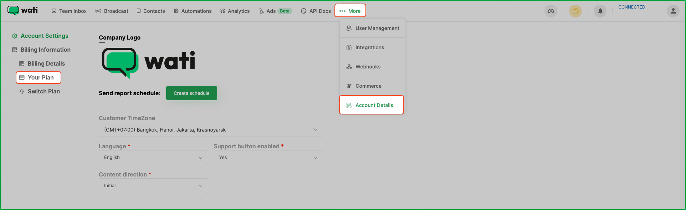Open Automations in the navigation bar

click(193, 11)
